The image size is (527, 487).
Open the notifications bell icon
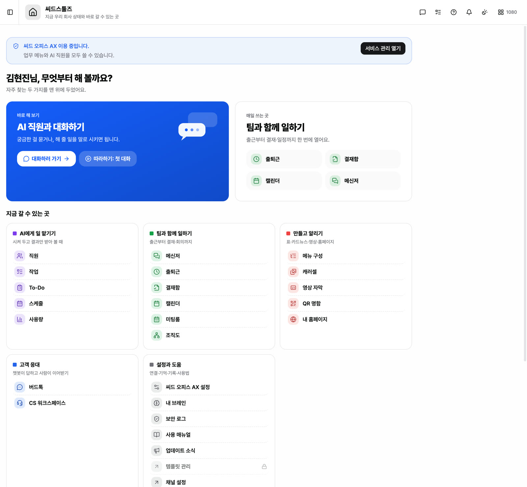coord(469,12)
